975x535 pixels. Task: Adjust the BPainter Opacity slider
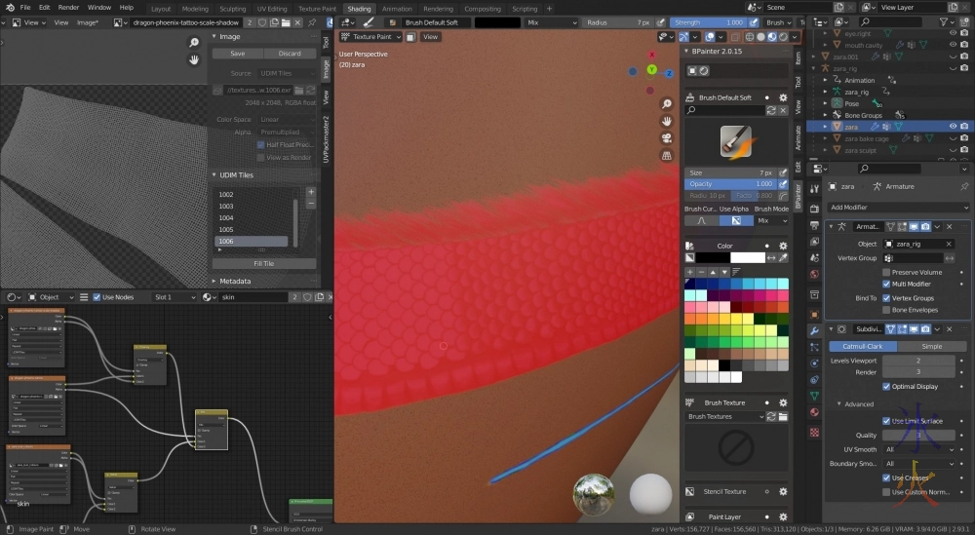pyautogui.click(x=731, y=183)
